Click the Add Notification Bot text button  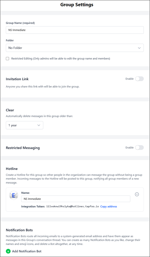27,251
